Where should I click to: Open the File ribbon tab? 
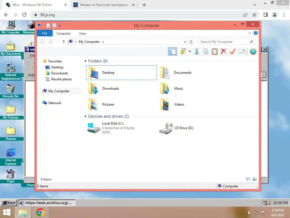(44, 33)
